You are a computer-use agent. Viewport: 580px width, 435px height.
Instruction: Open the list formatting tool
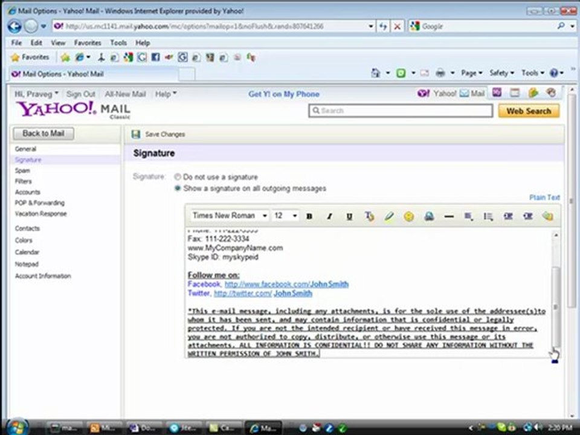488,216
